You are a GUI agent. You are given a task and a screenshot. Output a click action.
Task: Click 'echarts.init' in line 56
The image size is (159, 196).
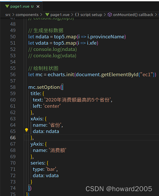(61, 75)
